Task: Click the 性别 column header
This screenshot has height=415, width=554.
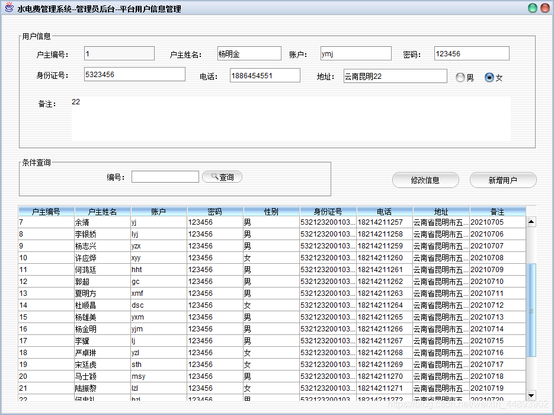Action: coord(271,212)
